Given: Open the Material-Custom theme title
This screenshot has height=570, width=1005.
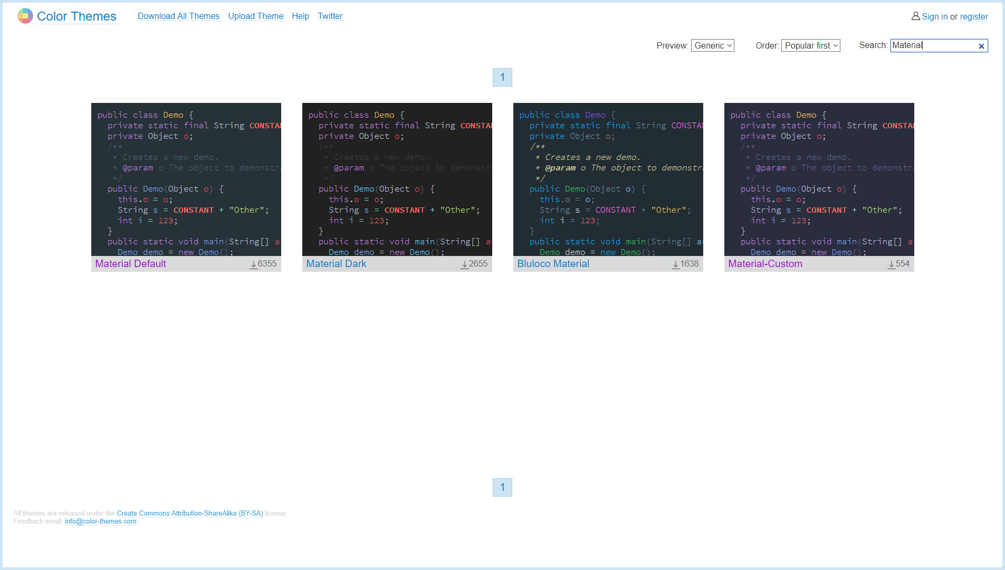Looking at the screenshot, I should (765, 263).
